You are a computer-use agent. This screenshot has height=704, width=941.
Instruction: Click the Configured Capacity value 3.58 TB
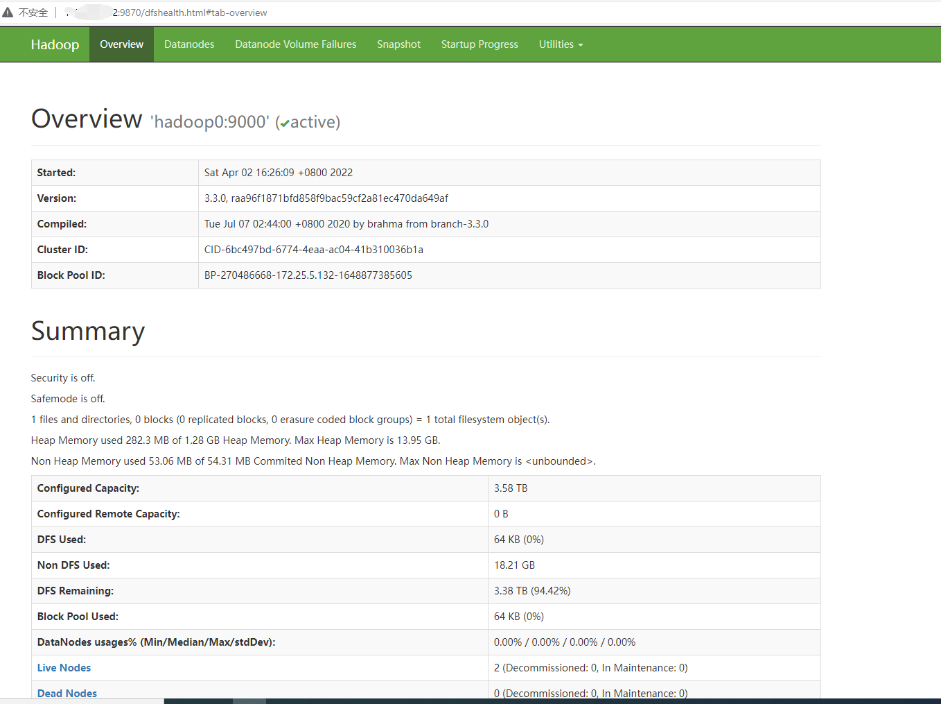(x=511, y=488)
